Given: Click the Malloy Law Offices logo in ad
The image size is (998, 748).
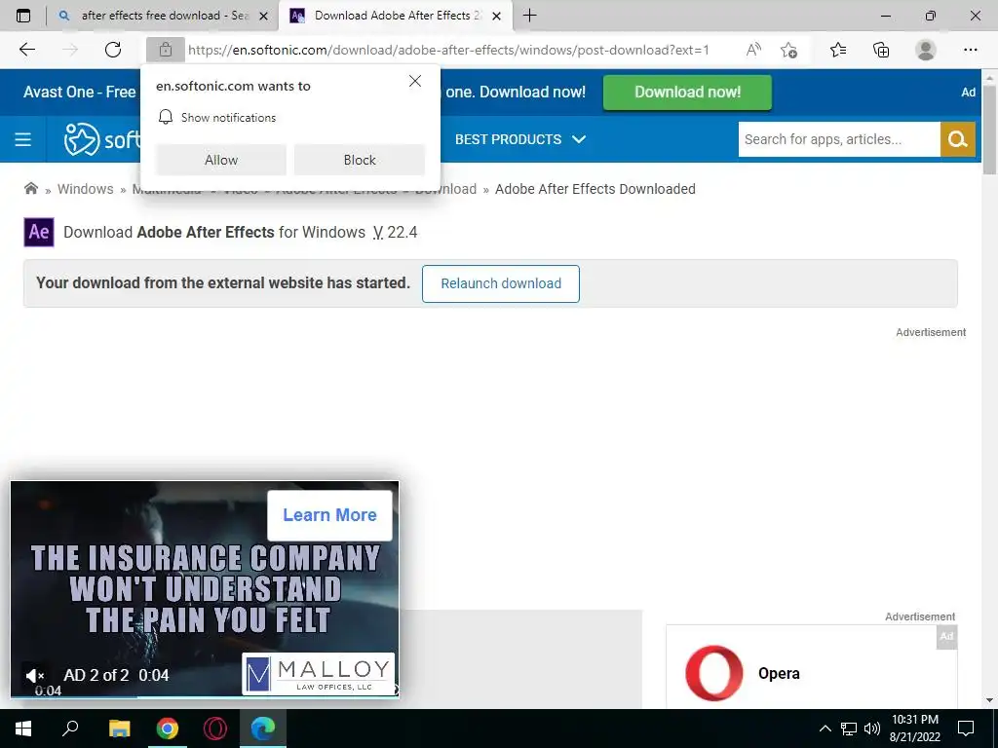Looking at the screenshot, I should 319,674.
